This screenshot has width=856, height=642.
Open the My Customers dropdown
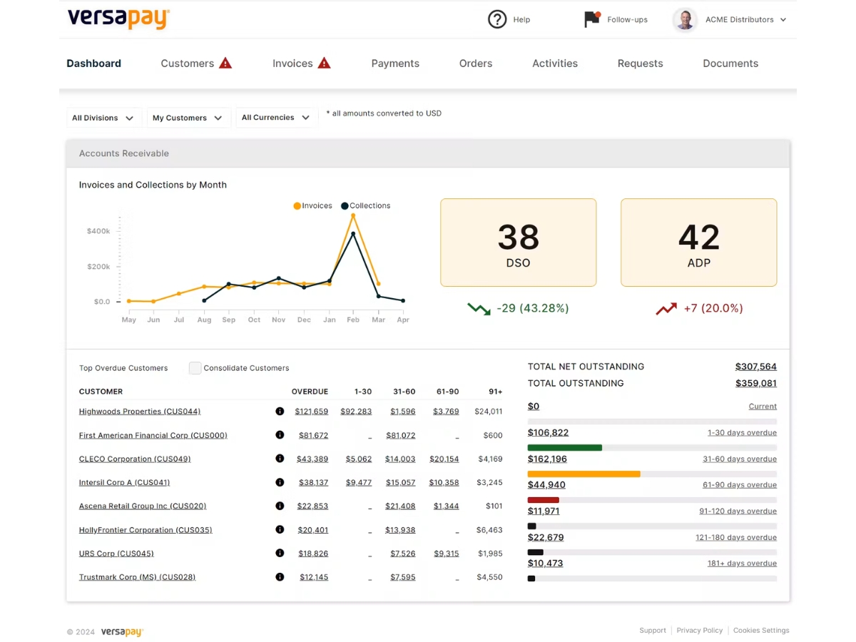[189, 118]
